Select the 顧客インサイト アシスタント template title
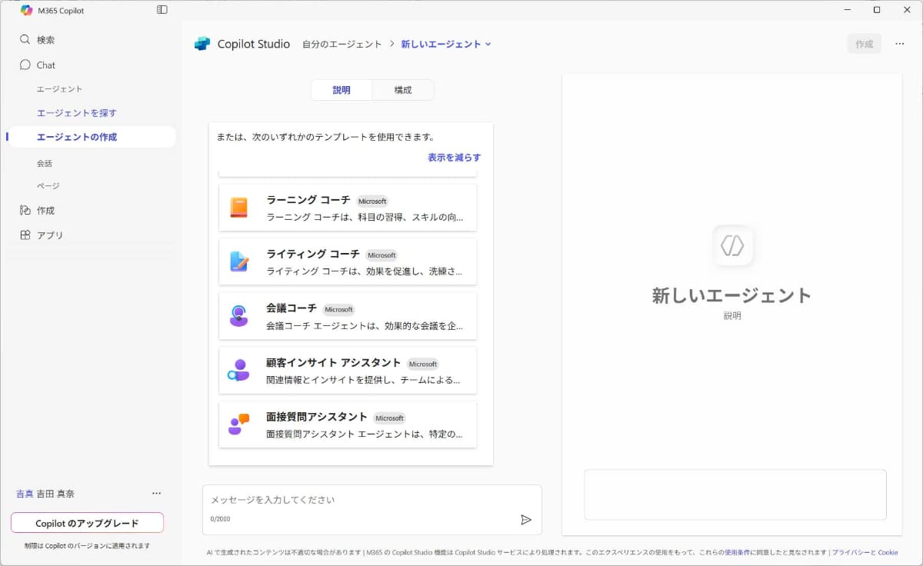The height and width of the screenshot is (566, 923). (334, 363)
